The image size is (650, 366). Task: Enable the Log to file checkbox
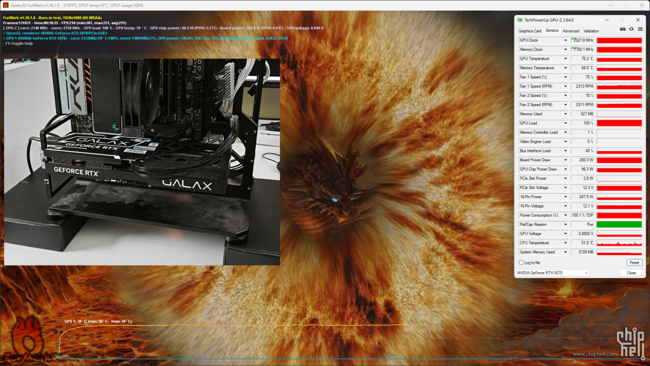point(521,262)
